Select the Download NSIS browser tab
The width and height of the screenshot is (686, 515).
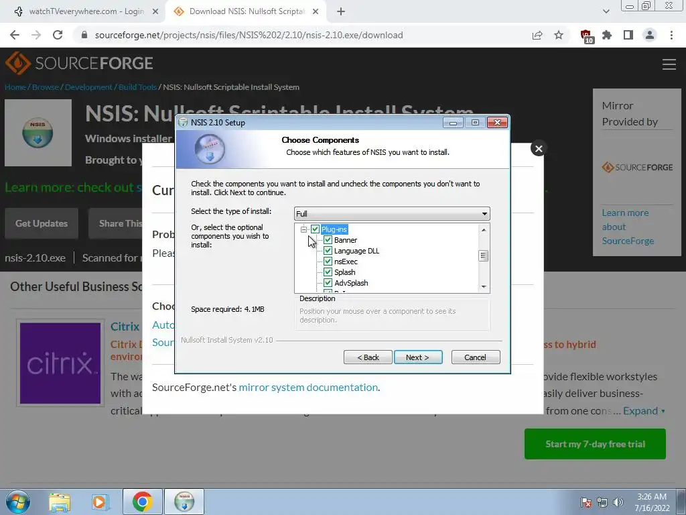point(245,11)
